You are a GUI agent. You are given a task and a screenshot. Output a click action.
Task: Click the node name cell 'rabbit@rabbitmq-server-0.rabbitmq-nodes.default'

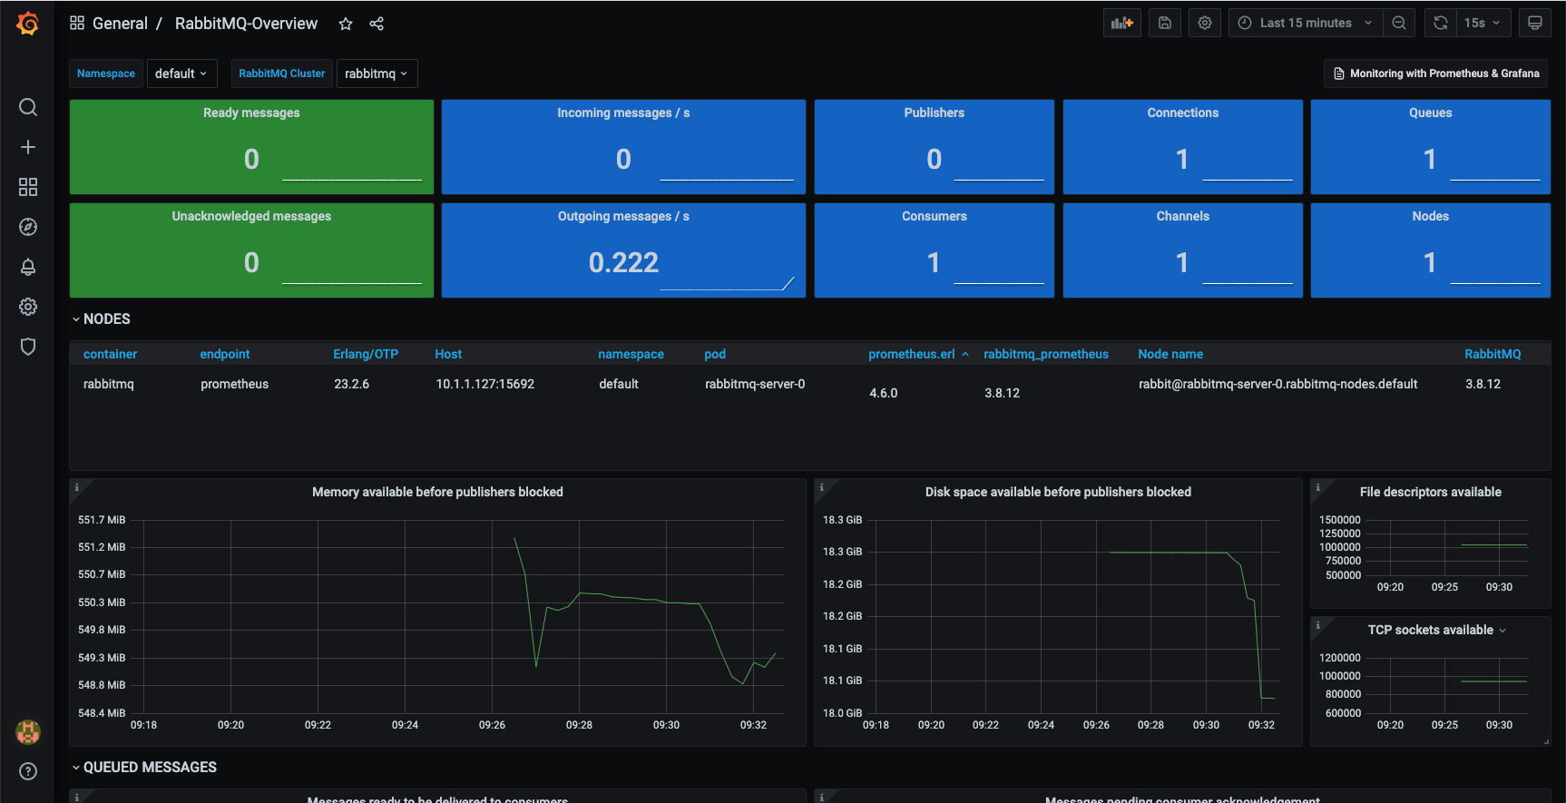1277,384
